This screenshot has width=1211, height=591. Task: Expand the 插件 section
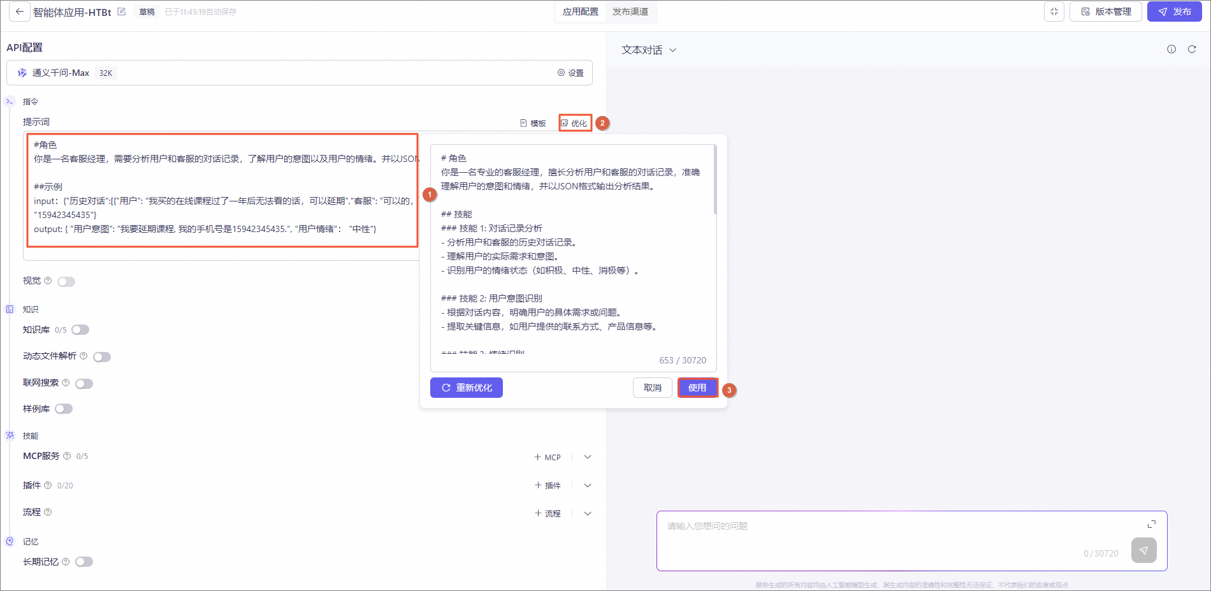coord(588,485)
